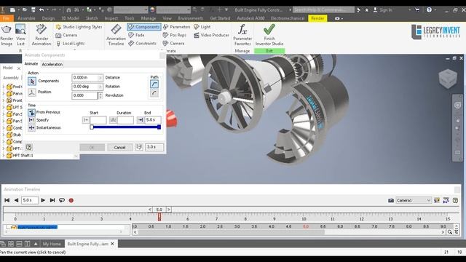This screenshot has width=466, height=262.
Task: Jump to the animation start
Action: click(7, 200)
